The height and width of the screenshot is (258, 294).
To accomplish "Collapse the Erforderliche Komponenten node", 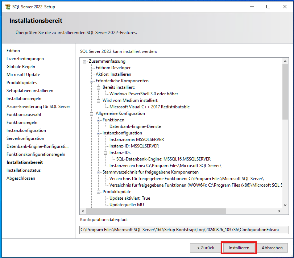I will coord(91,80).
